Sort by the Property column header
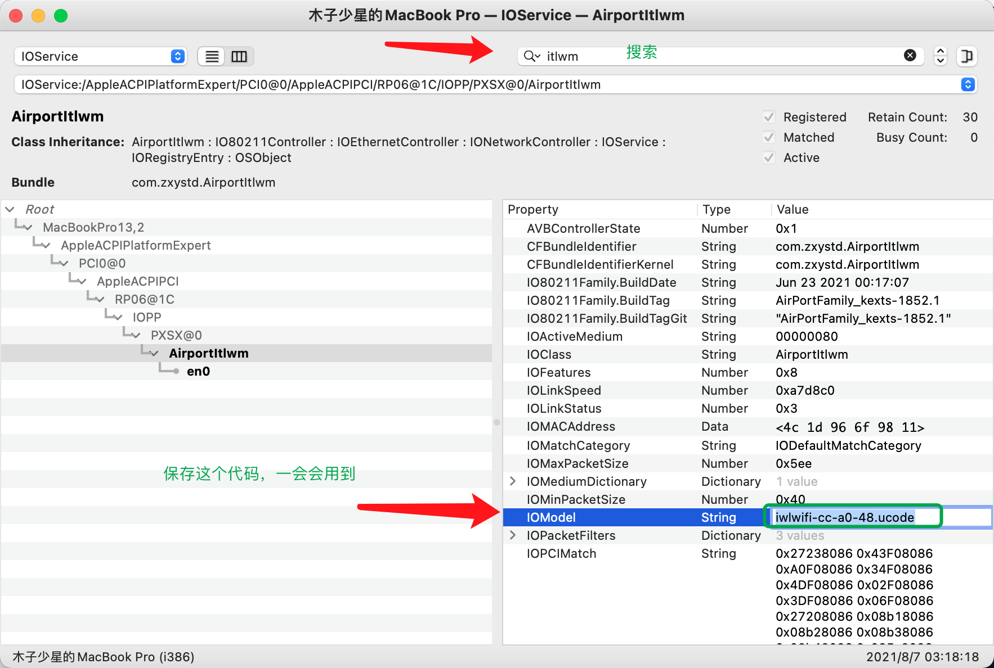This screenshot has width=994, height=668. coord(599,209)
